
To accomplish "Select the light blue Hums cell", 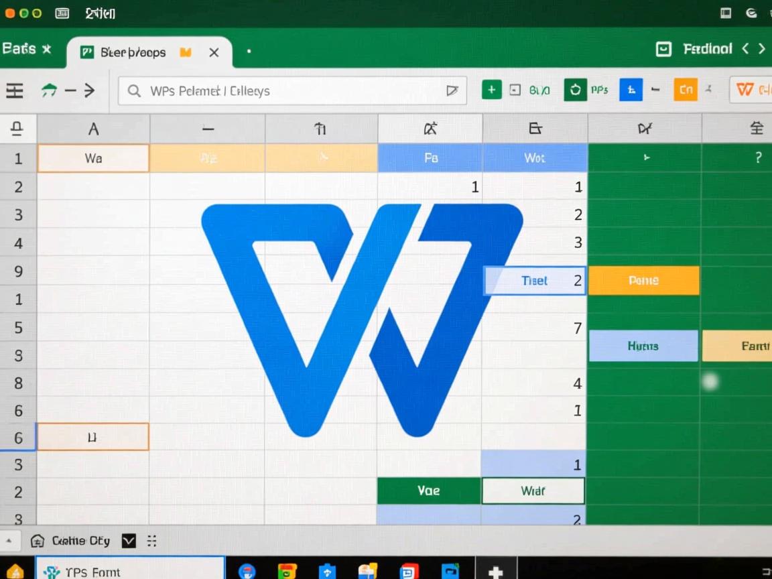I will 643,346.
